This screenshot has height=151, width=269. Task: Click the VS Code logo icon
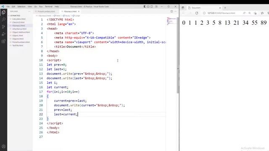pyautogui.click(x=3, y=7)
